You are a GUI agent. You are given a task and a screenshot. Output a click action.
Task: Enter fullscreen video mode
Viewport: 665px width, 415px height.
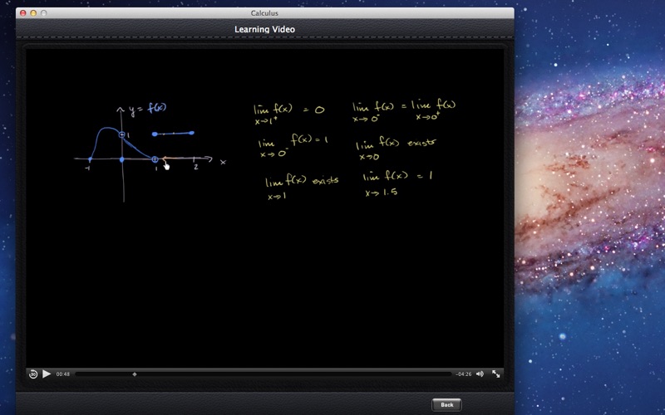coord(495,373)
